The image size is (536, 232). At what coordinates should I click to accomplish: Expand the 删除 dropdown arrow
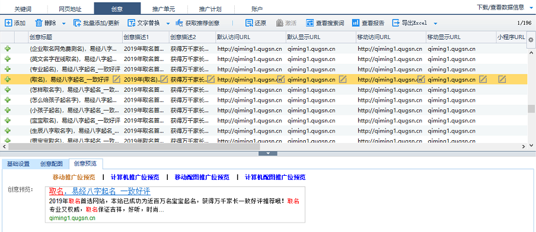[63, 24]
